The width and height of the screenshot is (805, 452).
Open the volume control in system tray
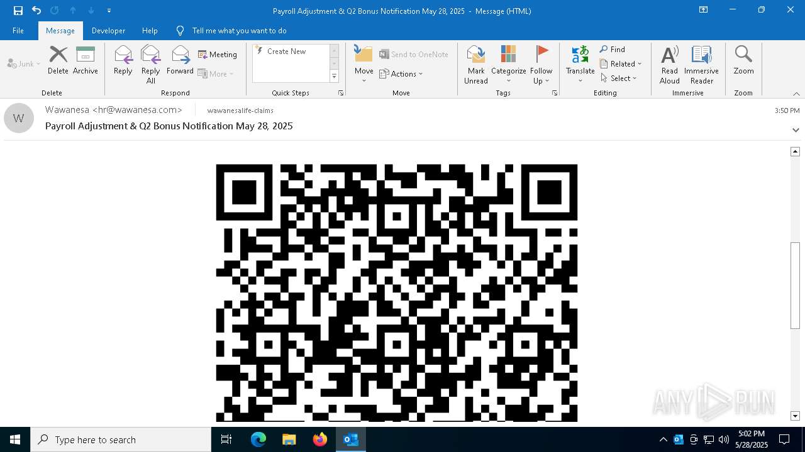pyautogui.click(x=724, y=439)
